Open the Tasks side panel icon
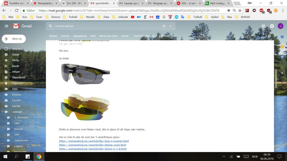The width and height of the screenshot is (287, 161). (282, 57)
